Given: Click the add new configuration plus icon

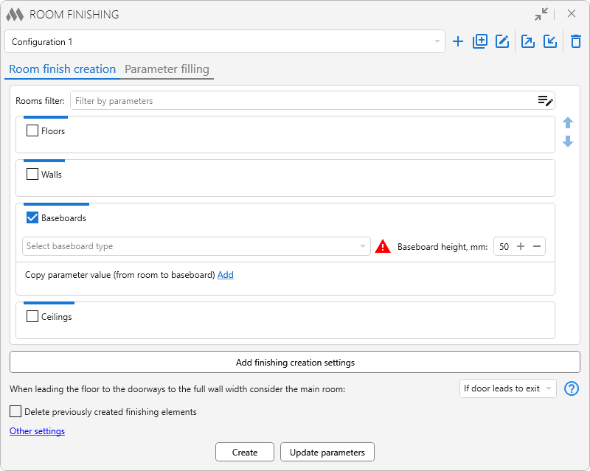Looking at the screenshot, I should (x=458, y=41).
